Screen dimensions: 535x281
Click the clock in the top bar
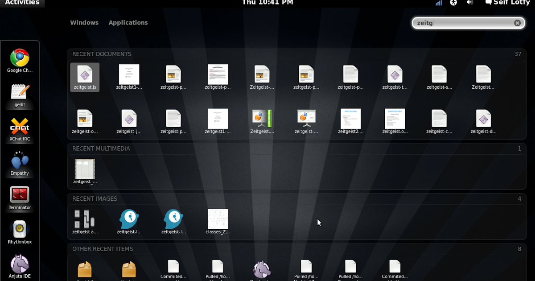[267, 2]
